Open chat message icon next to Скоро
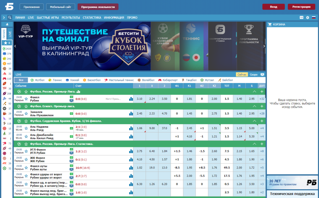319x198 pixels. (x=262, y=75)
